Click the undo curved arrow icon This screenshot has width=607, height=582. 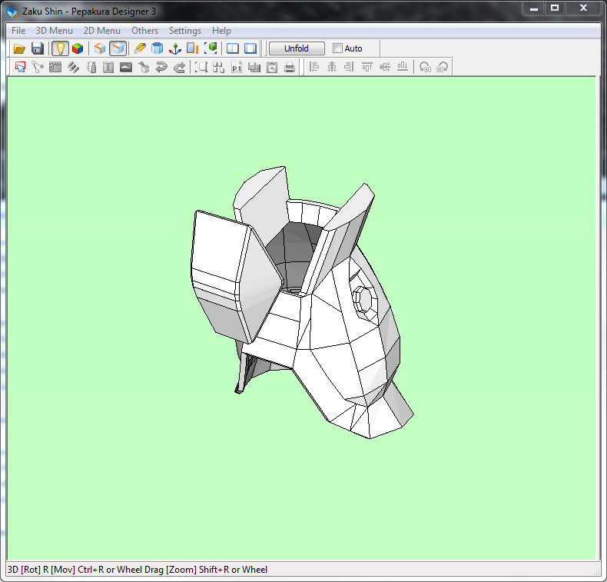pyautogui.click(x=161, y=67)
